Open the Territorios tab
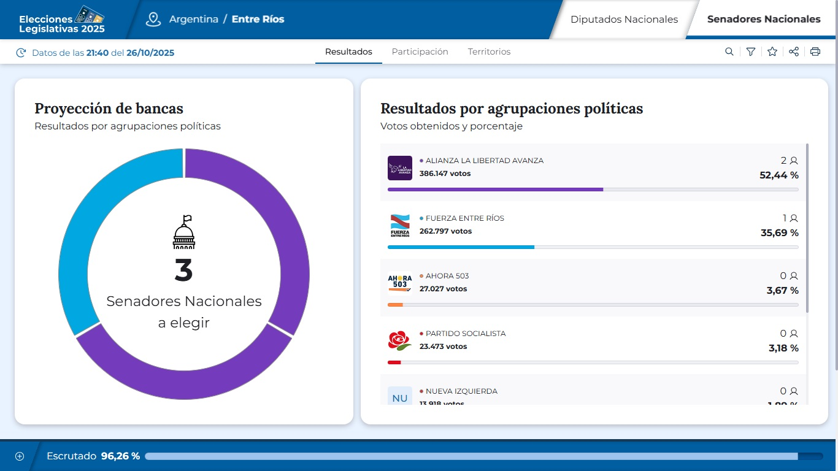 pyautogui.click(x=489, y=52)
